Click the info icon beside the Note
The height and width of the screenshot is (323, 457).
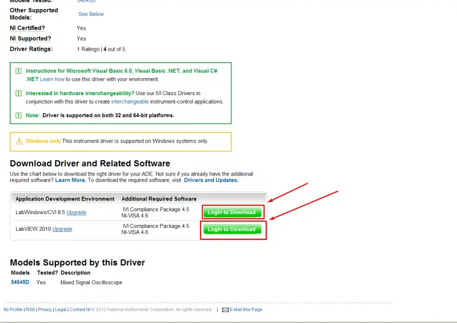(18, 116)
